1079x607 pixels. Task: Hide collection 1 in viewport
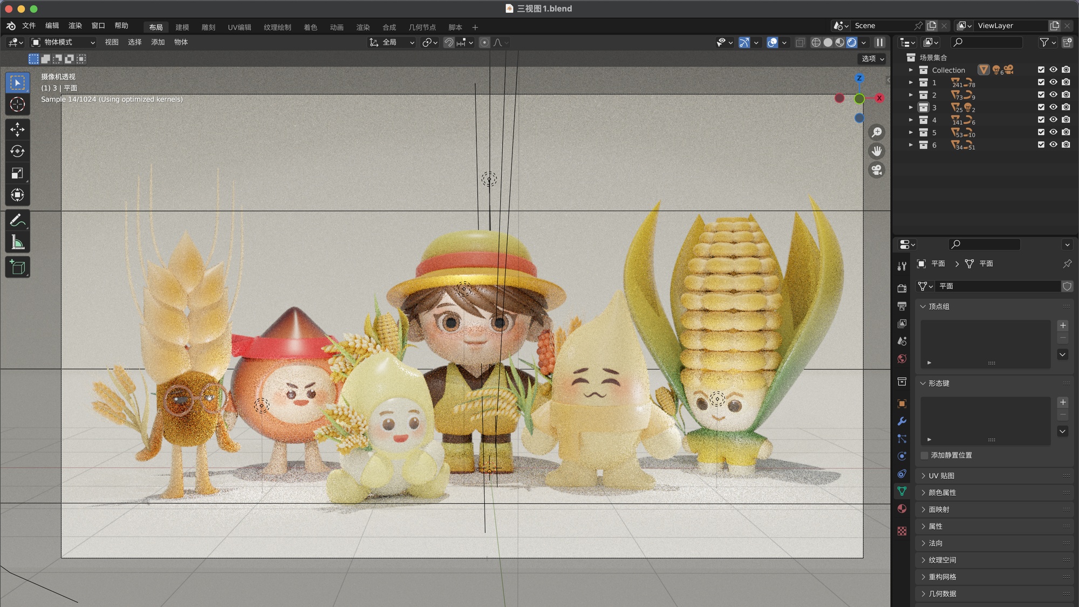pos(1053,82)
